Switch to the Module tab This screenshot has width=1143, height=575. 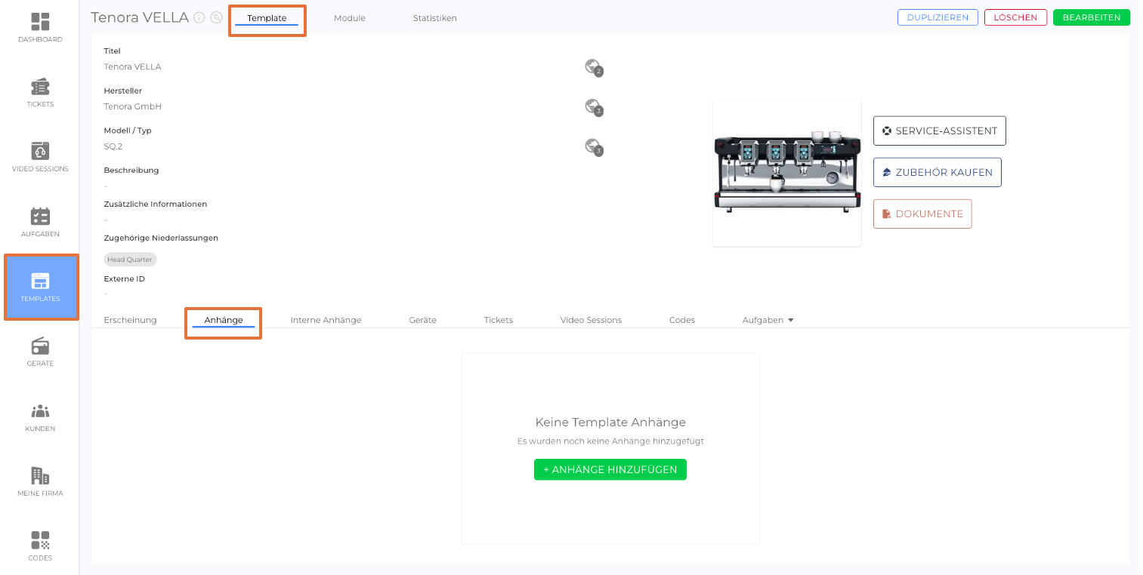349,18
